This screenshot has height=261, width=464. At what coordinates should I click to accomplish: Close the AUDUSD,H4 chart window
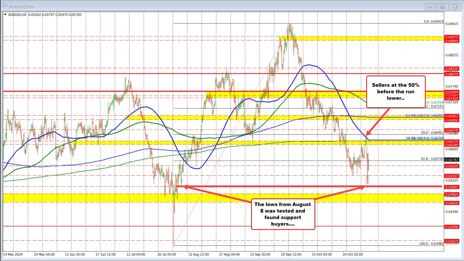455,6
